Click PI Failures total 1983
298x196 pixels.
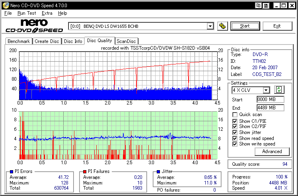click(x=137, y=188)
